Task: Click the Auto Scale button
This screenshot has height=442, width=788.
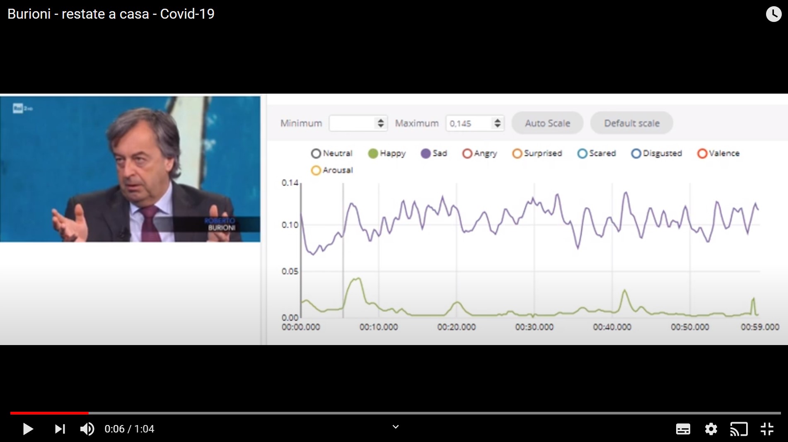Action: pyautogui.click(x=547, y=123)
